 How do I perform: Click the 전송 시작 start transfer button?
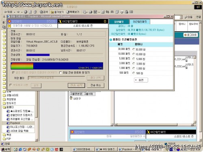pos(76,85)
